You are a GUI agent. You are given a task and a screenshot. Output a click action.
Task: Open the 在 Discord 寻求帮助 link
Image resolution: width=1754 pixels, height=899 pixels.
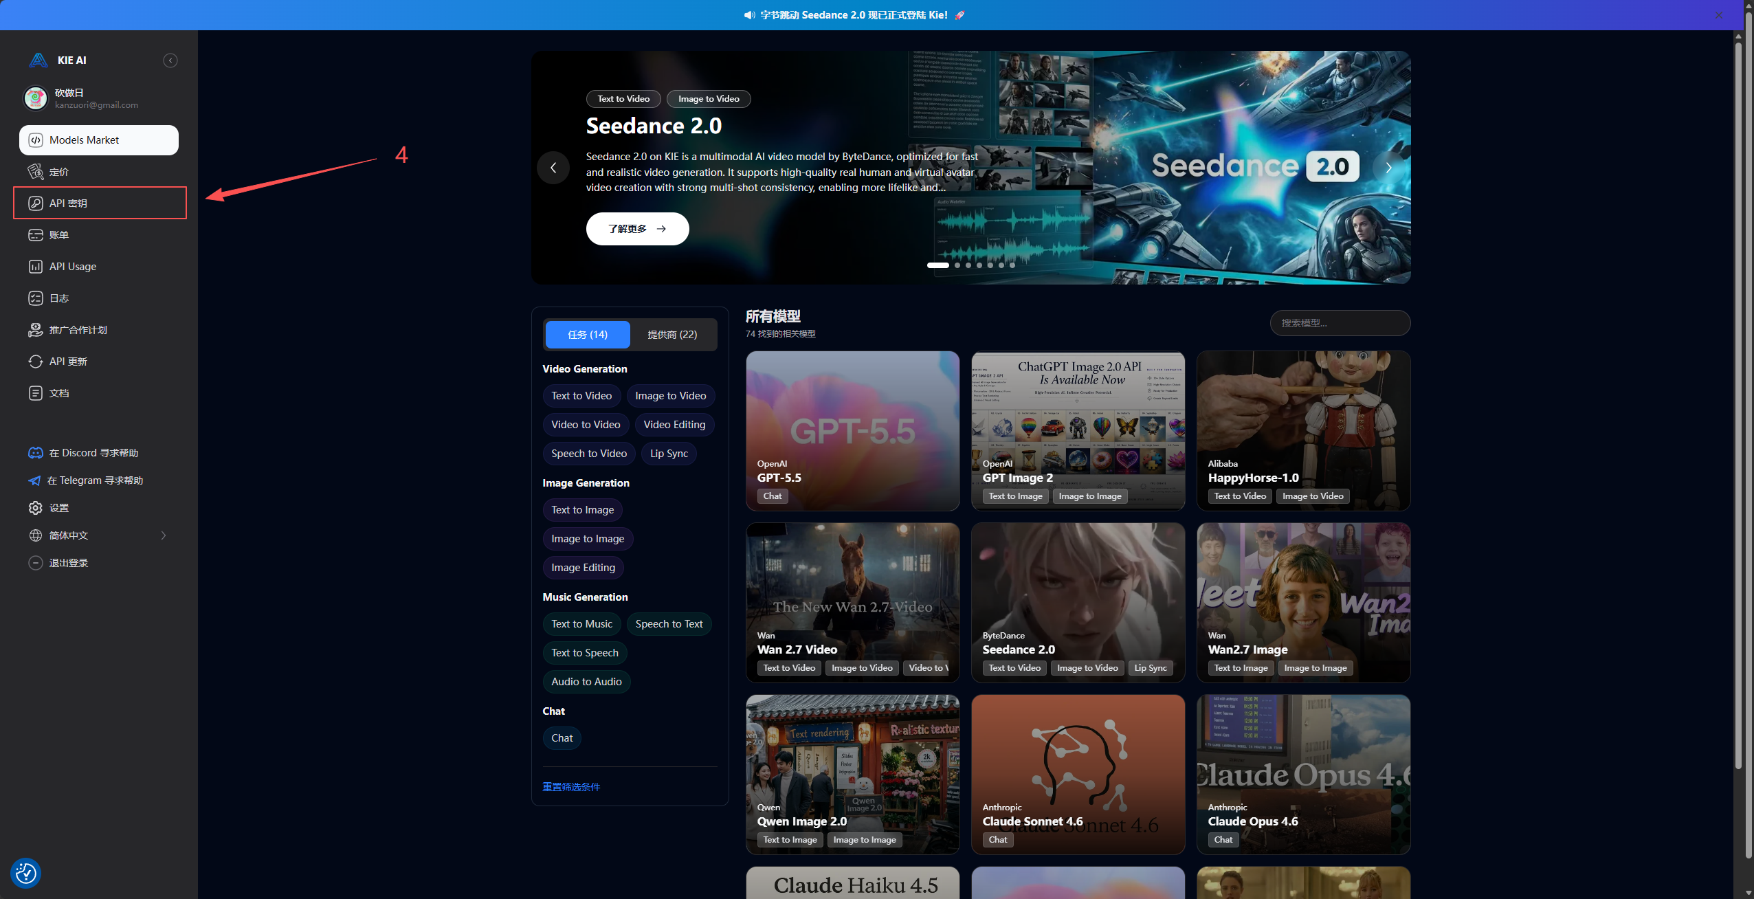coord(93,453)
